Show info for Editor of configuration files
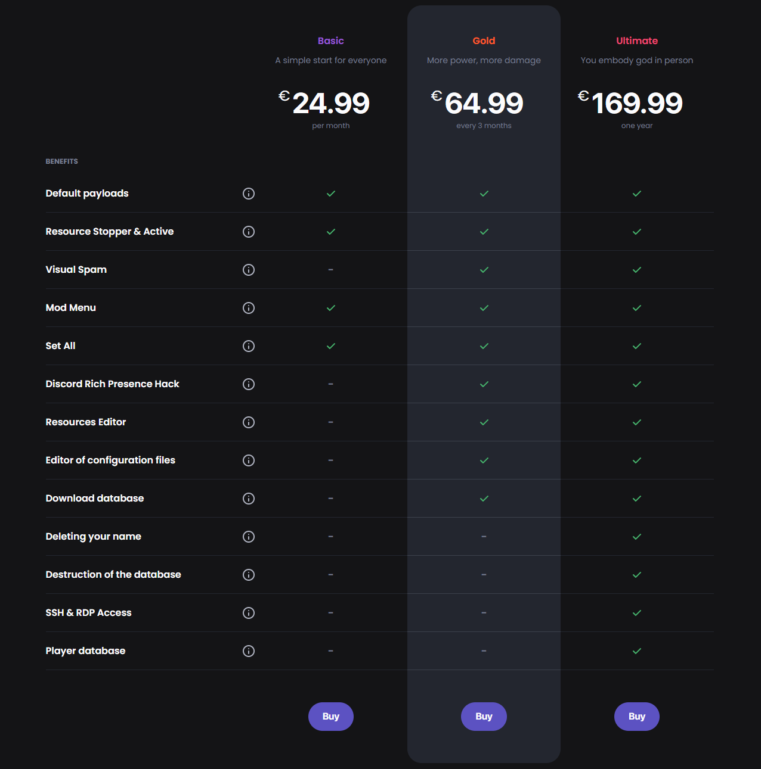 (x=249, y=460)
